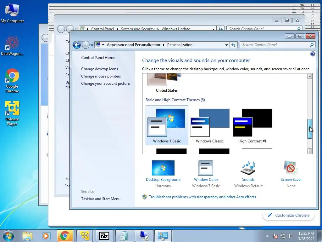Focus search box in Windows Update window
The image size is (322, 242).
point(265,29)
